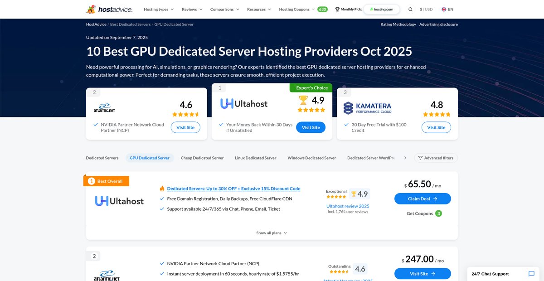
Task: Click 'Instant server deployment in 60 seconds' text
Action: [233, 274]
